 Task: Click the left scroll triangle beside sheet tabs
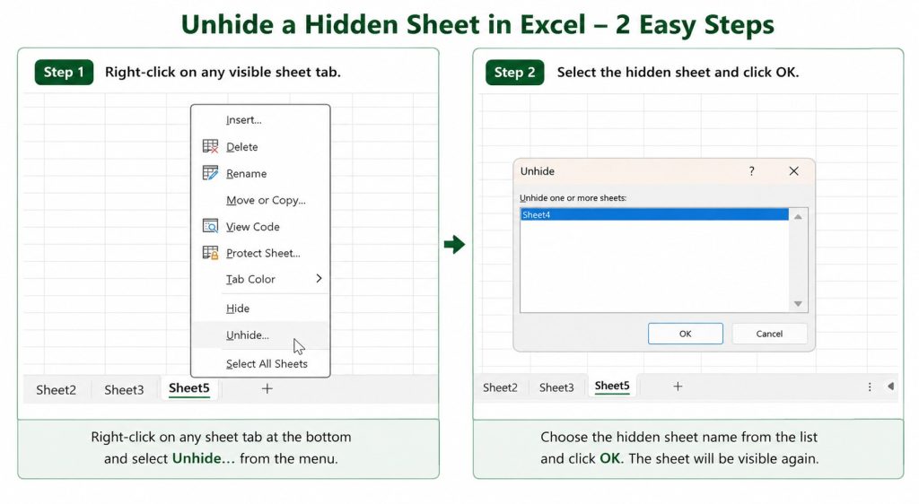pyautogui.click(x=890, y=387)
